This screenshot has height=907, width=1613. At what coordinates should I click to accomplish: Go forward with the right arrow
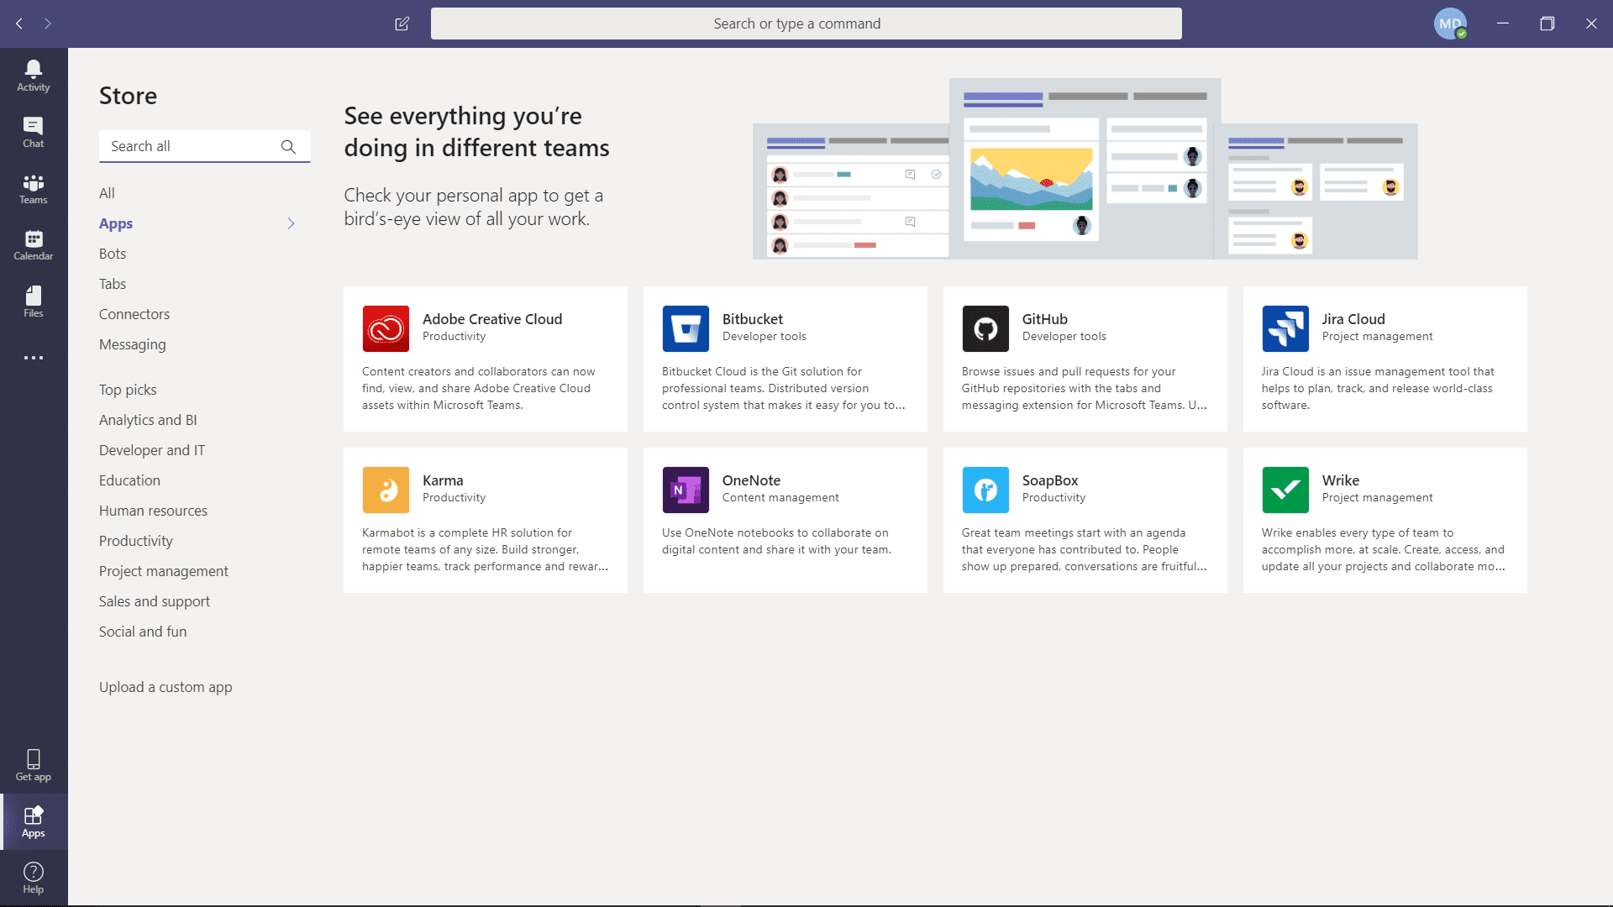[48, 24]
